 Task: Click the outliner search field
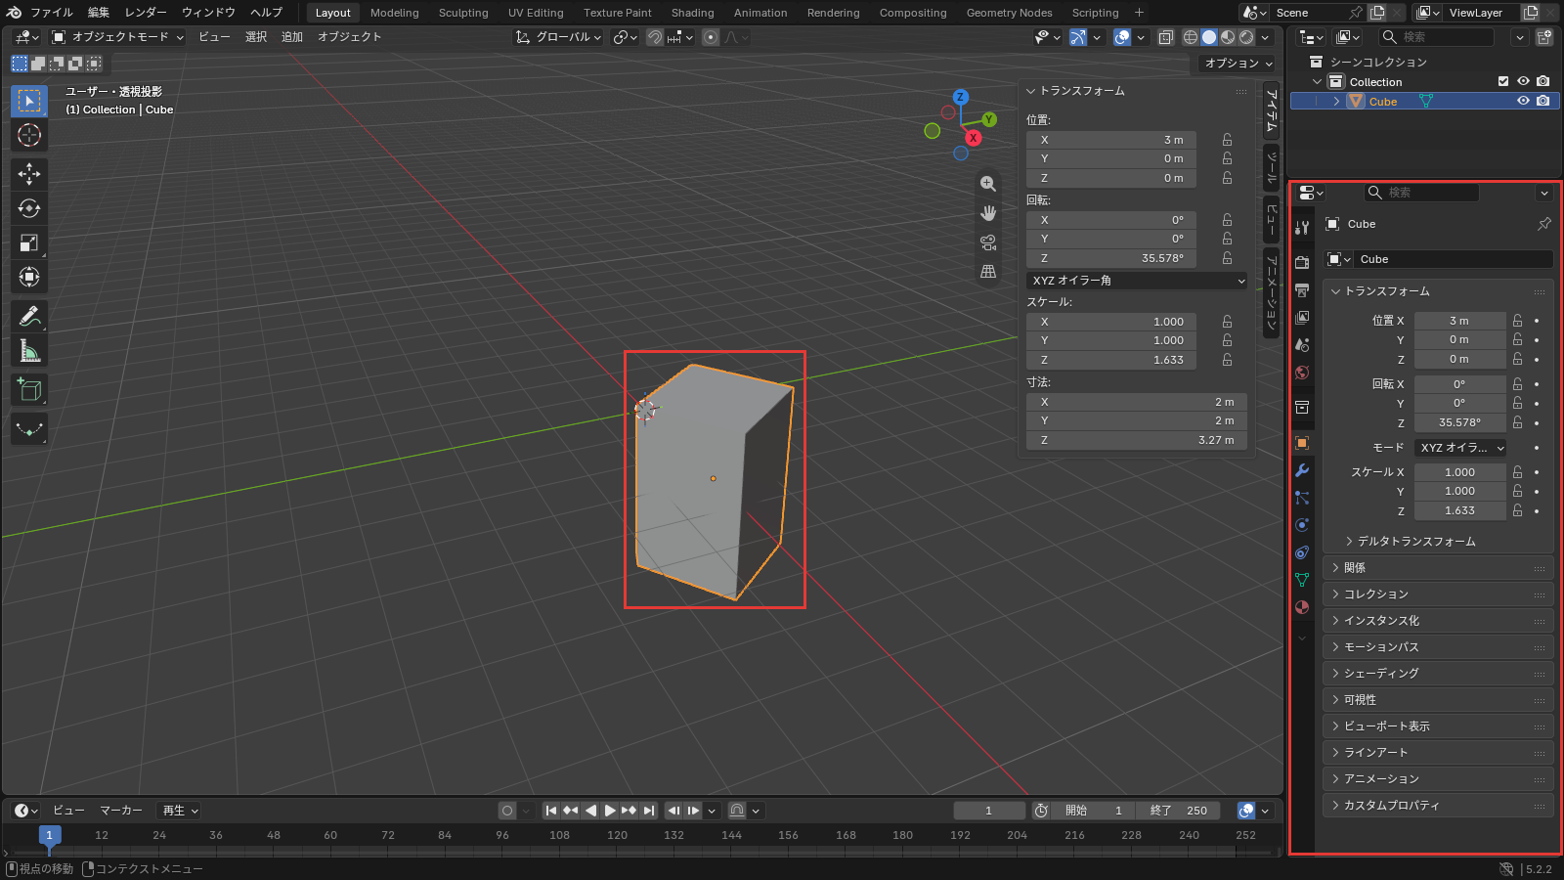pos(1436,37)
